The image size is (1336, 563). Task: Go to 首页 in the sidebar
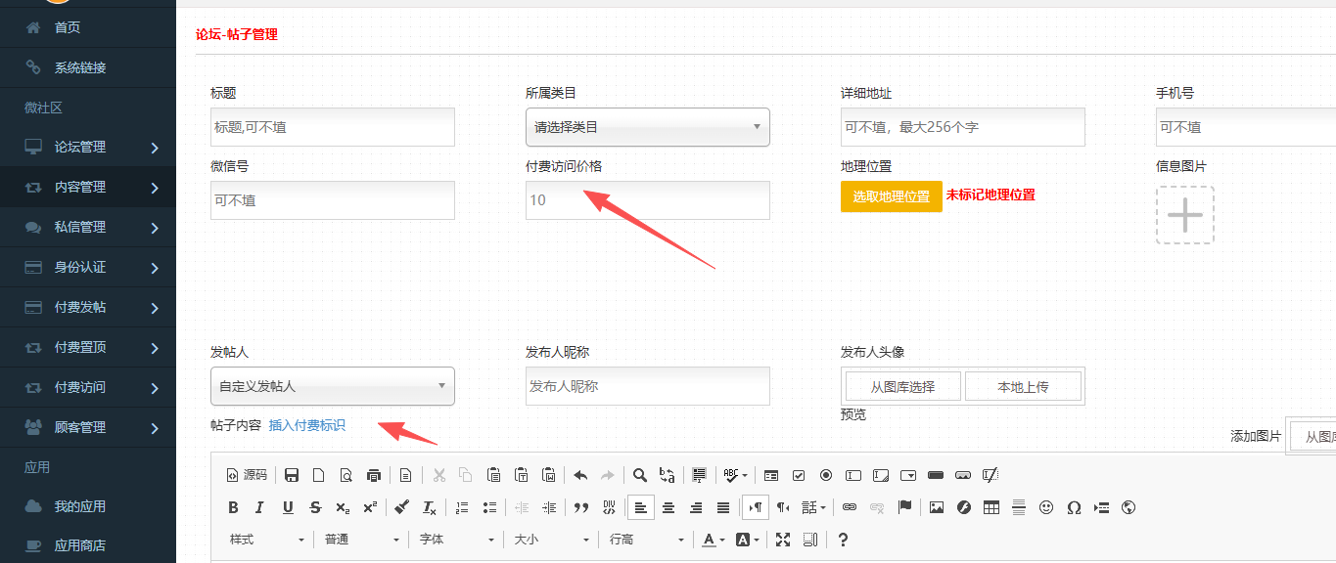[67, 27]
